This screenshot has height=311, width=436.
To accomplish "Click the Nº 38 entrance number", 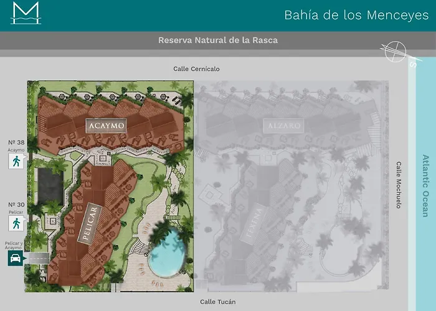I will point(16,142).
